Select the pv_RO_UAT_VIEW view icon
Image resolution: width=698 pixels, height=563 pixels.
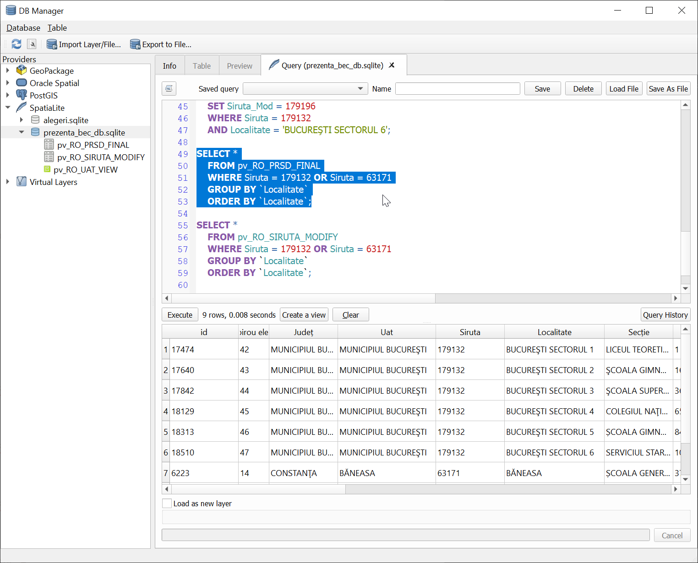47,169
